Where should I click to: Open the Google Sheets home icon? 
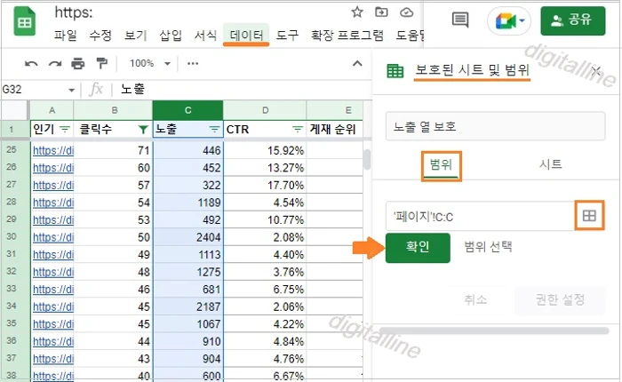(x=25, y=21)
